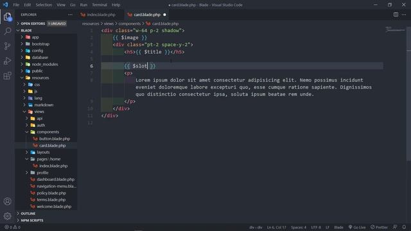The image size is (411, 231).
Task: Click the feedback icon in status bar
Action: point(395,227)
